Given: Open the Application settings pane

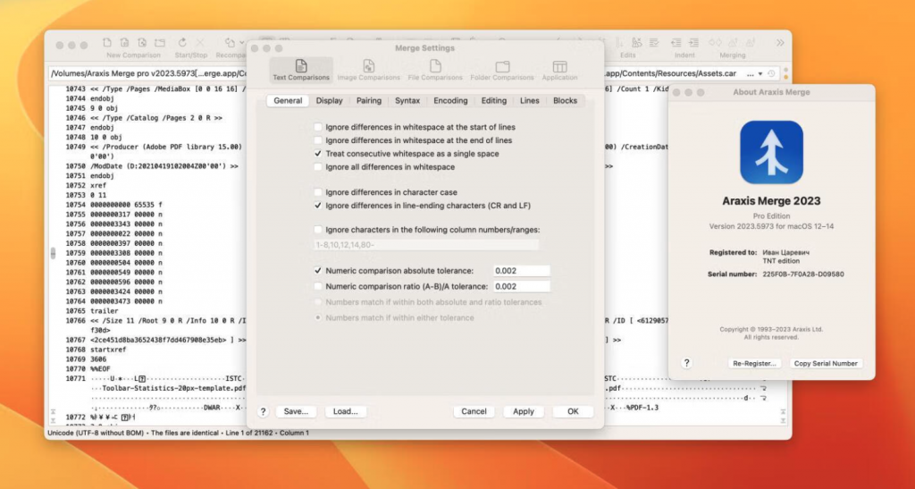Looking at the screenshot, I should [x=559, y=70].
